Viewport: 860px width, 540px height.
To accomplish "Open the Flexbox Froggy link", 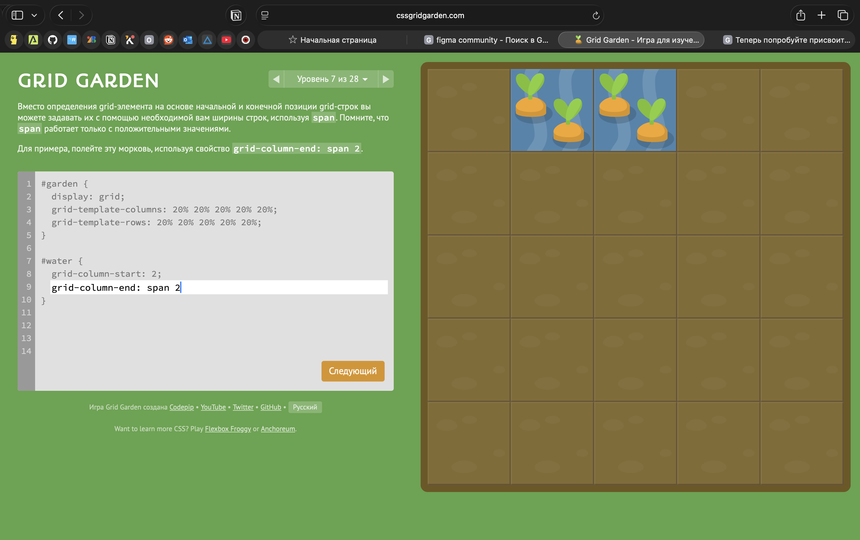I will tap(228, 429).
